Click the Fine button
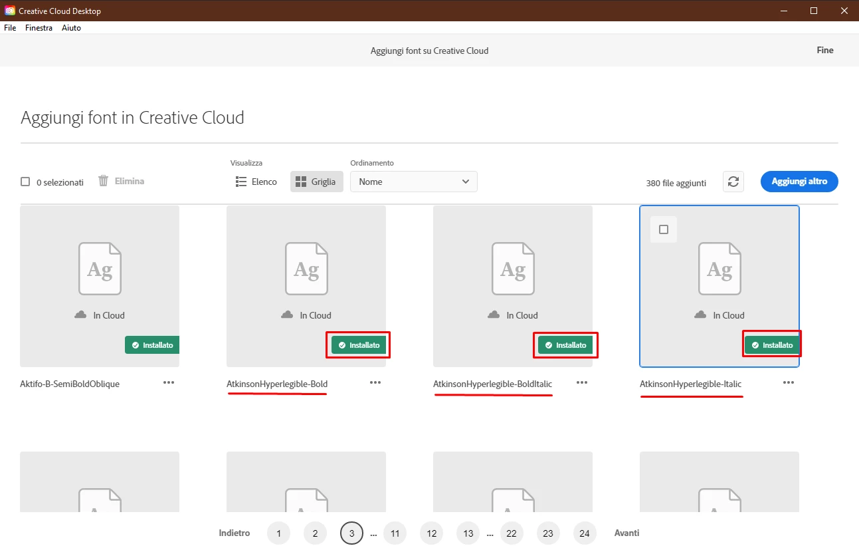This screenshot has height=554, width=859. (x=825, y=50)
